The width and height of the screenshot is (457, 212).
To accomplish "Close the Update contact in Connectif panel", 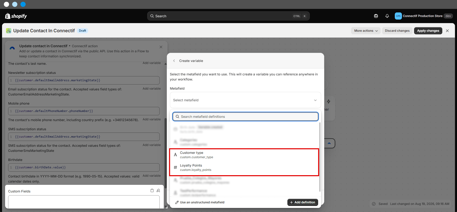I will coord(161,47).
